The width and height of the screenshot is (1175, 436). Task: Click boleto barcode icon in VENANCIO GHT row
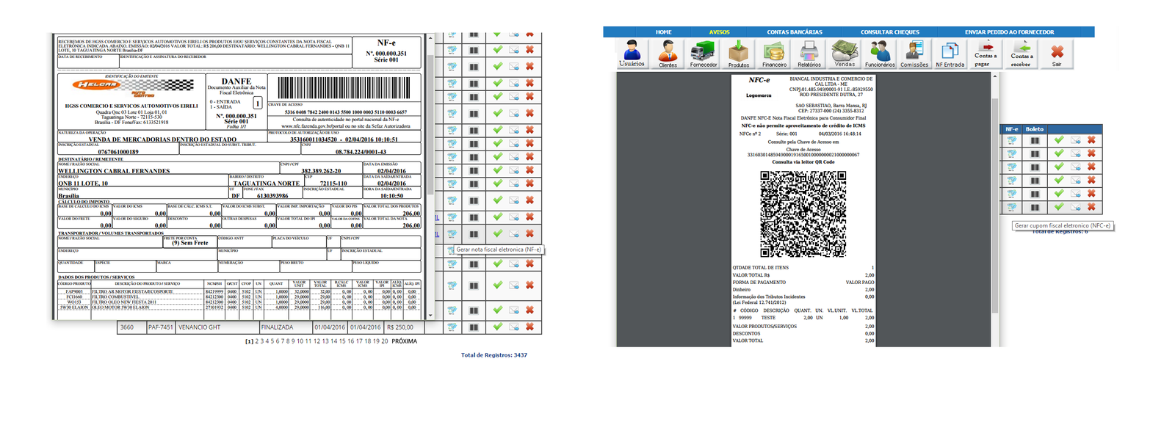tap(474, 327)
